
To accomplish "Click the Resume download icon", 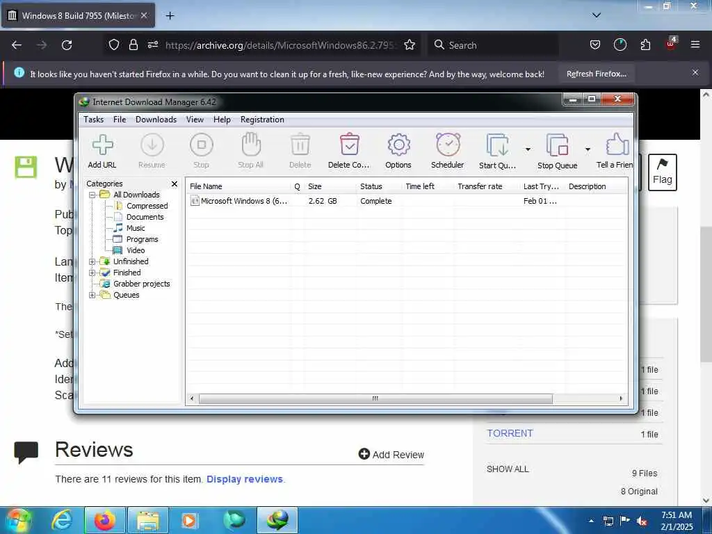I will [x=152, y=145].
